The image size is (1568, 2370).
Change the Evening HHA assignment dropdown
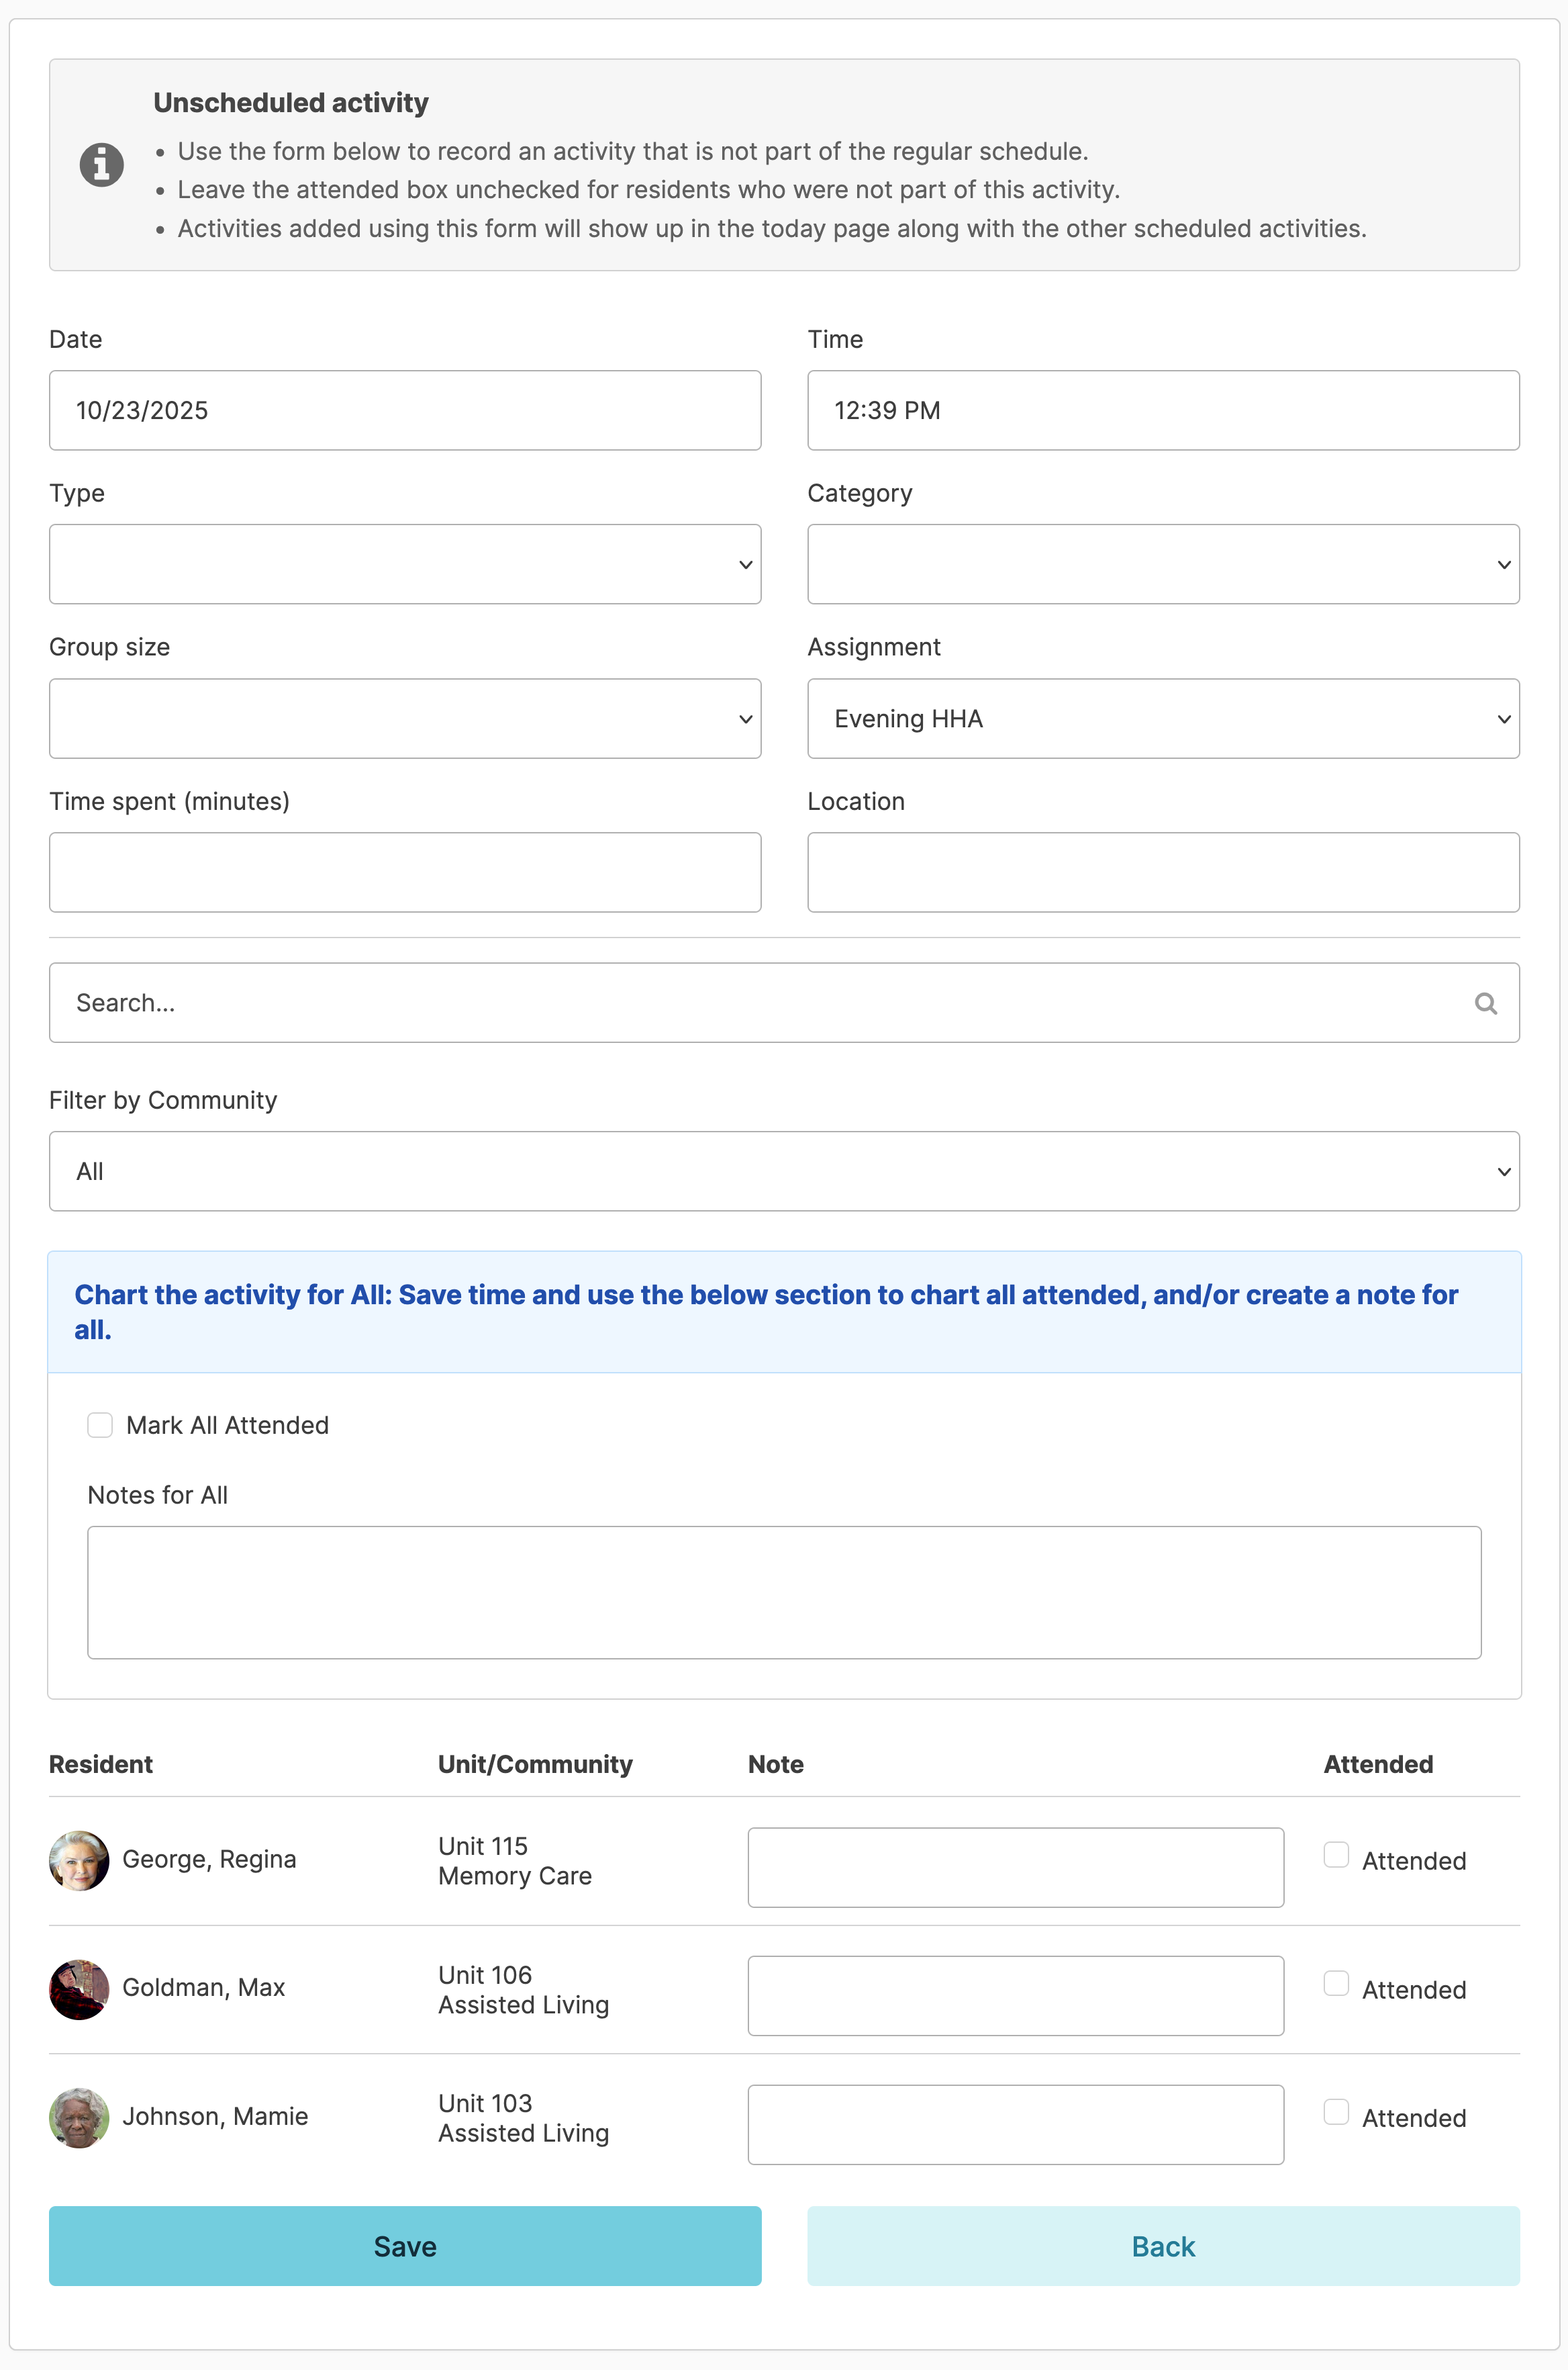(x=1163, y=719)
